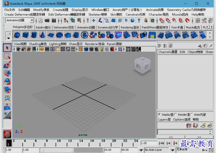
Task: Click the view cube front face
Action: point(138,67)
